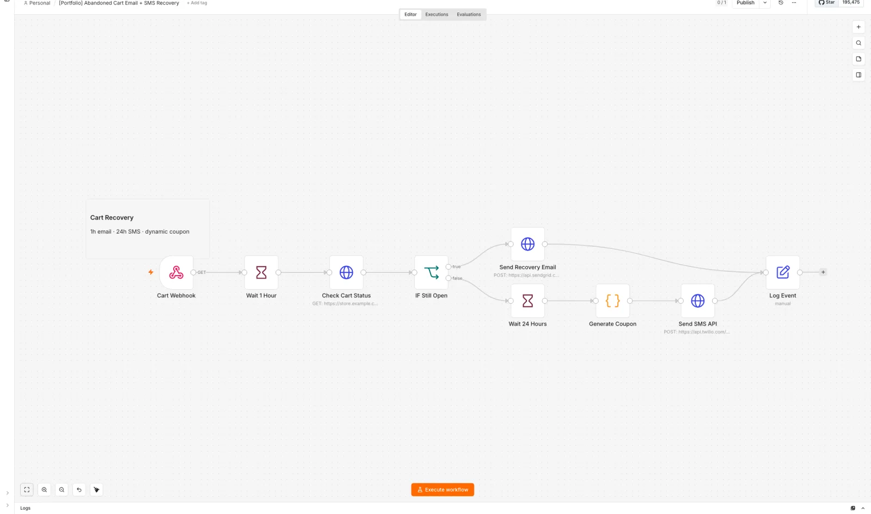Screen dimensions: 871x514
Task: Open the Check Cart Status node
Action: 346,272
